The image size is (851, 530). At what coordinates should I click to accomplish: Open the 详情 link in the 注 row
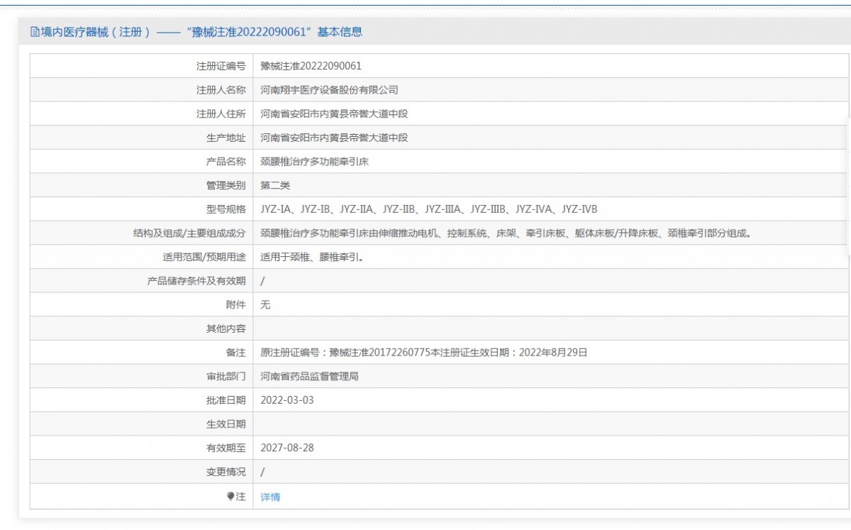coord(270,497)
